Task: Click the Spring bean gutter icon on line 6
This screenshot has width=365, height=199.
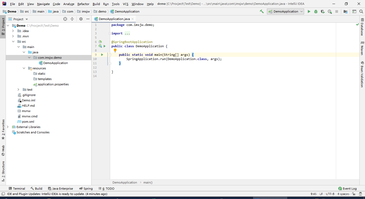Action: tap(100, 42)
